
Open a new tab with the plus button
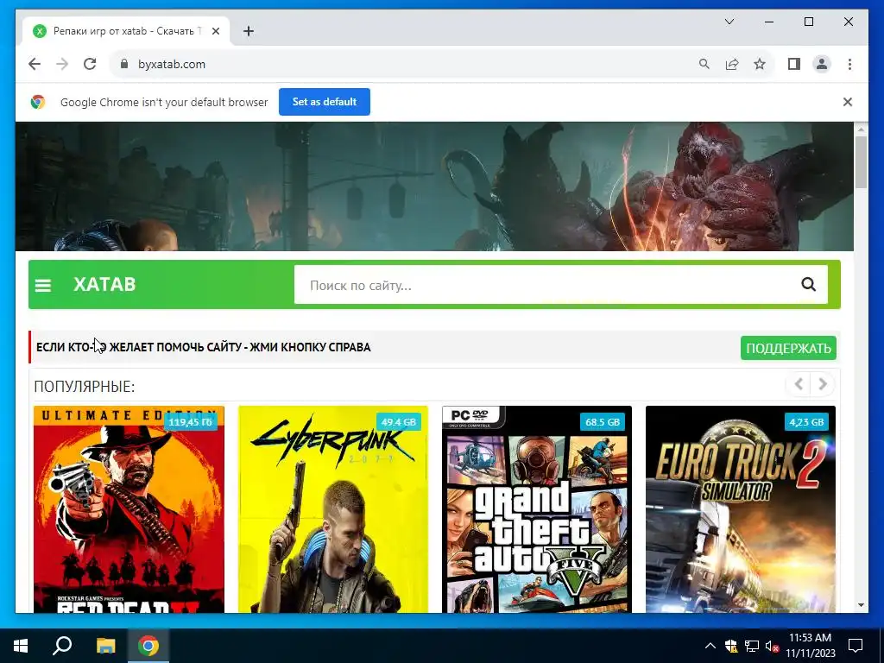pyautogui.click(x=249, y=31)
